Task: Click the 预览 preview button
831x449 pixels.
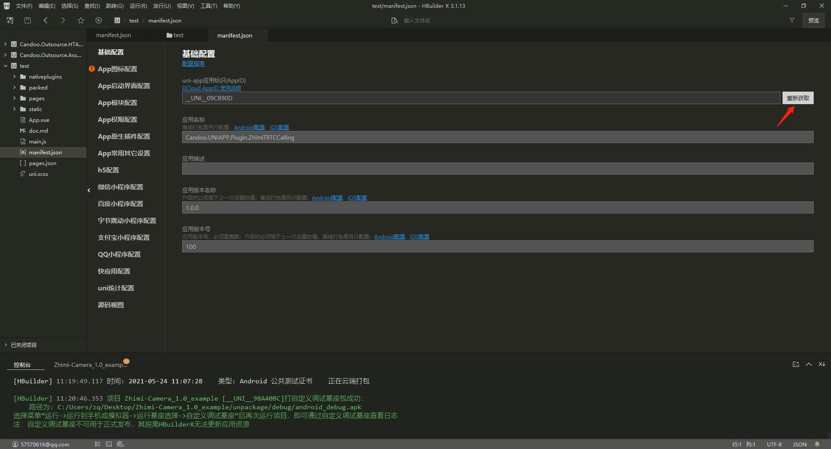Action: tap(813, 20)
